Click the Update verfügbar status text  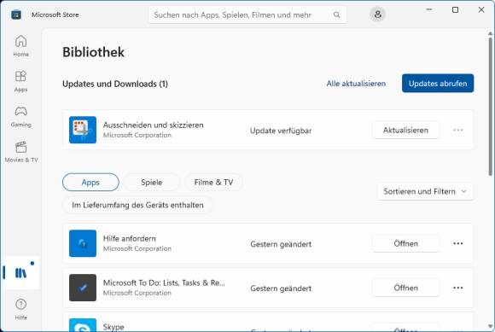tap(281, 131)
